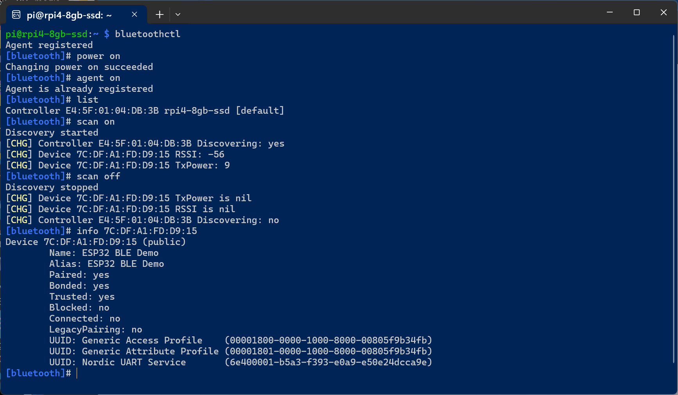Click the Nordic UART Service UUID value
This screenshot has height=395, width=678.
(328, 362)
